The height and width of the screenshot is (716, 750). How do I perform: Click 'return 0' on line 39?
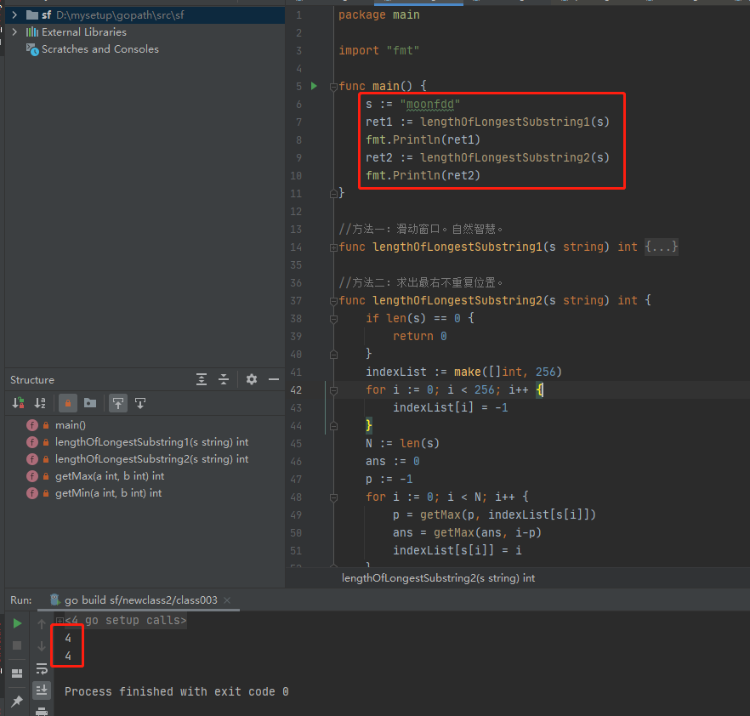(420, 337)
